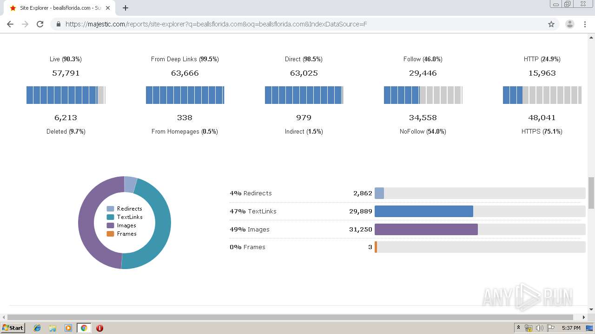Click the 'NoFollow (54.0%)' label
The width and height of the screenshot is (595, 334).
[x=423, y=131]
